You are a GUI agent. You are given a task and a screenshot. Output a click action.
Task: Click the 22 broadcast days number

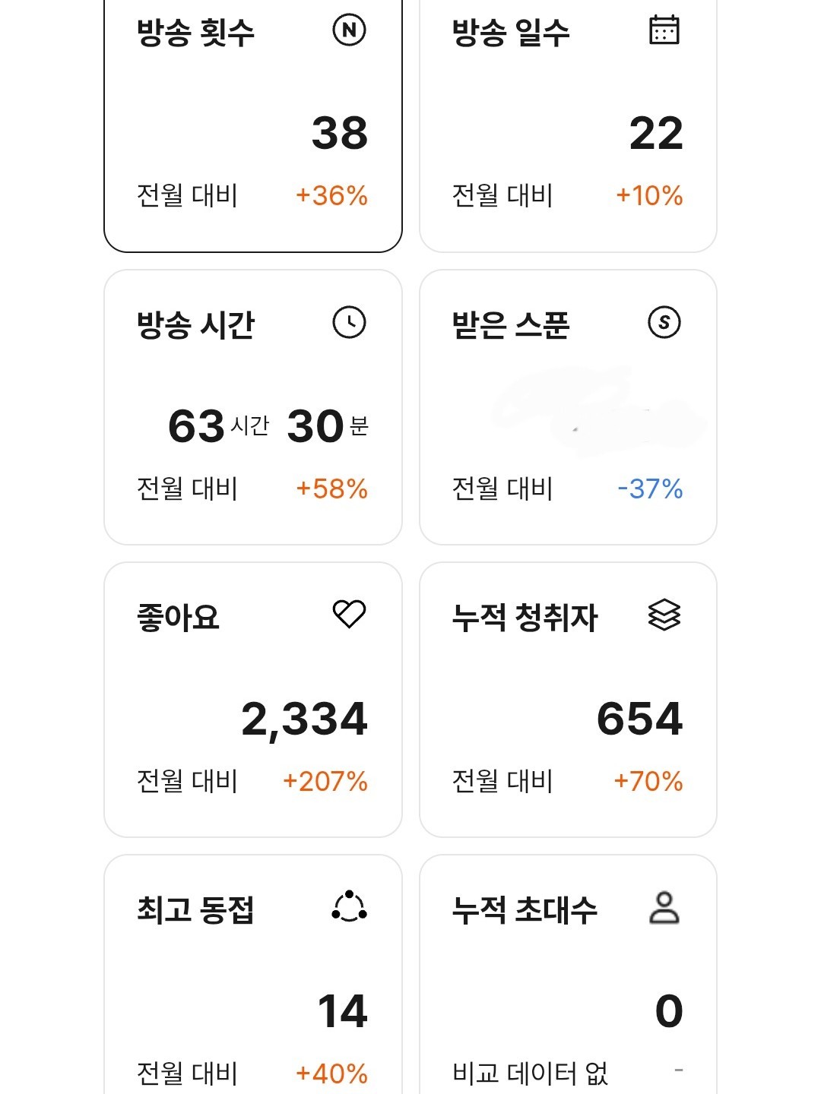click(656, 134)
